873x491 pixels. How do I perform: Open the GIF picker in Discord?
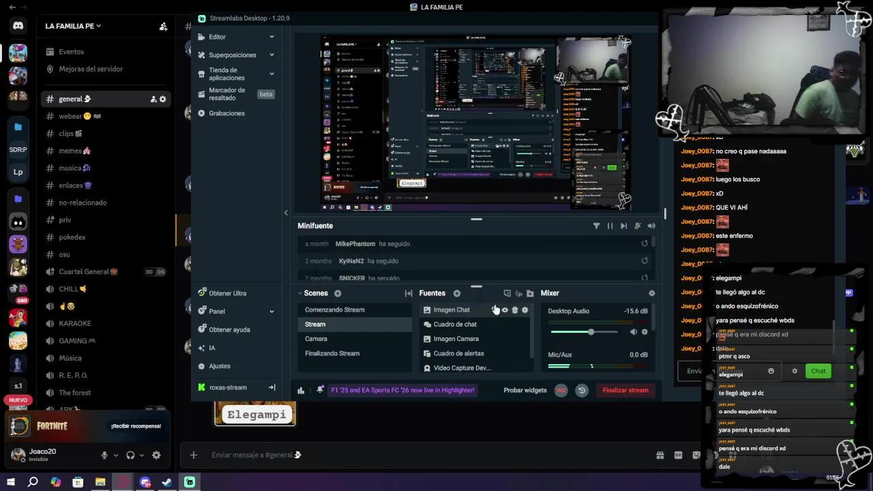pos(678,455)
